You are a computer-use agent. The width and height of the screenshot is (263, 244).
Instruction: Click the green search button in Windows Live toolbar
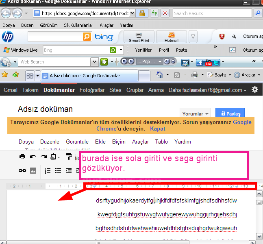tap(113, 50)
